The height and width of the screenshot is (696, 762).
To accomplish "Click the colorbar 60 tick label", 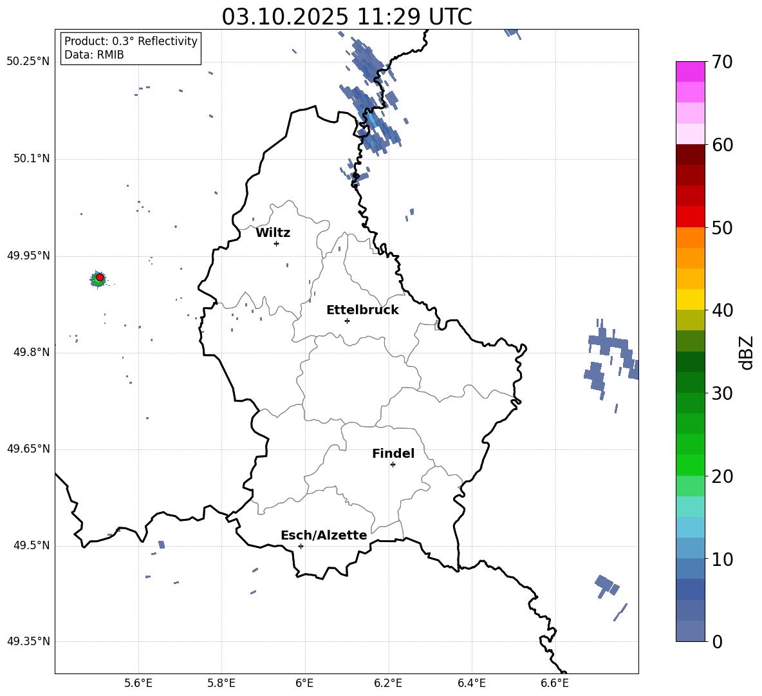I will (722, 145).
